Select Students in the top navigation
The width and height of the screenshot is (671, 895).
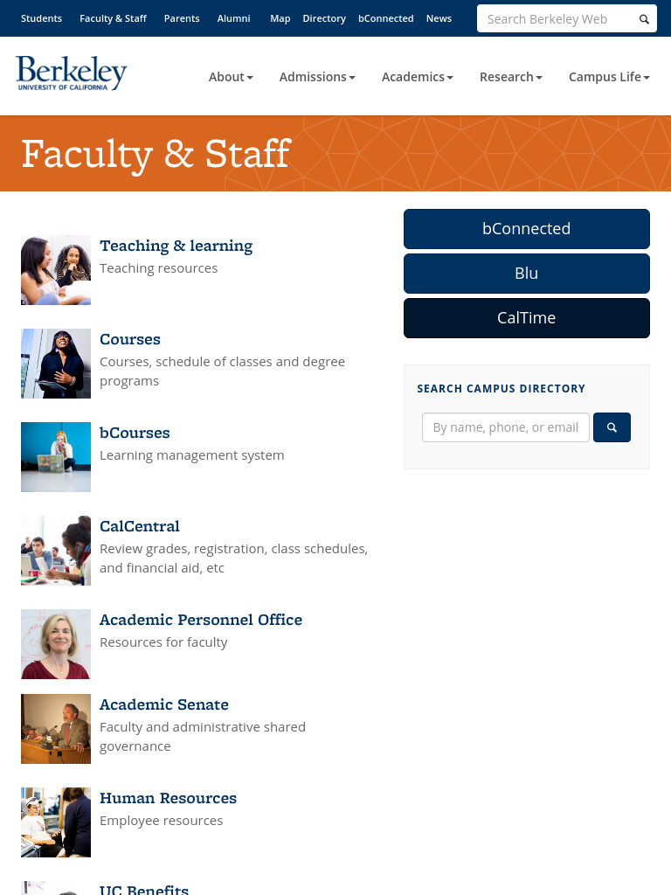[42, 18]
